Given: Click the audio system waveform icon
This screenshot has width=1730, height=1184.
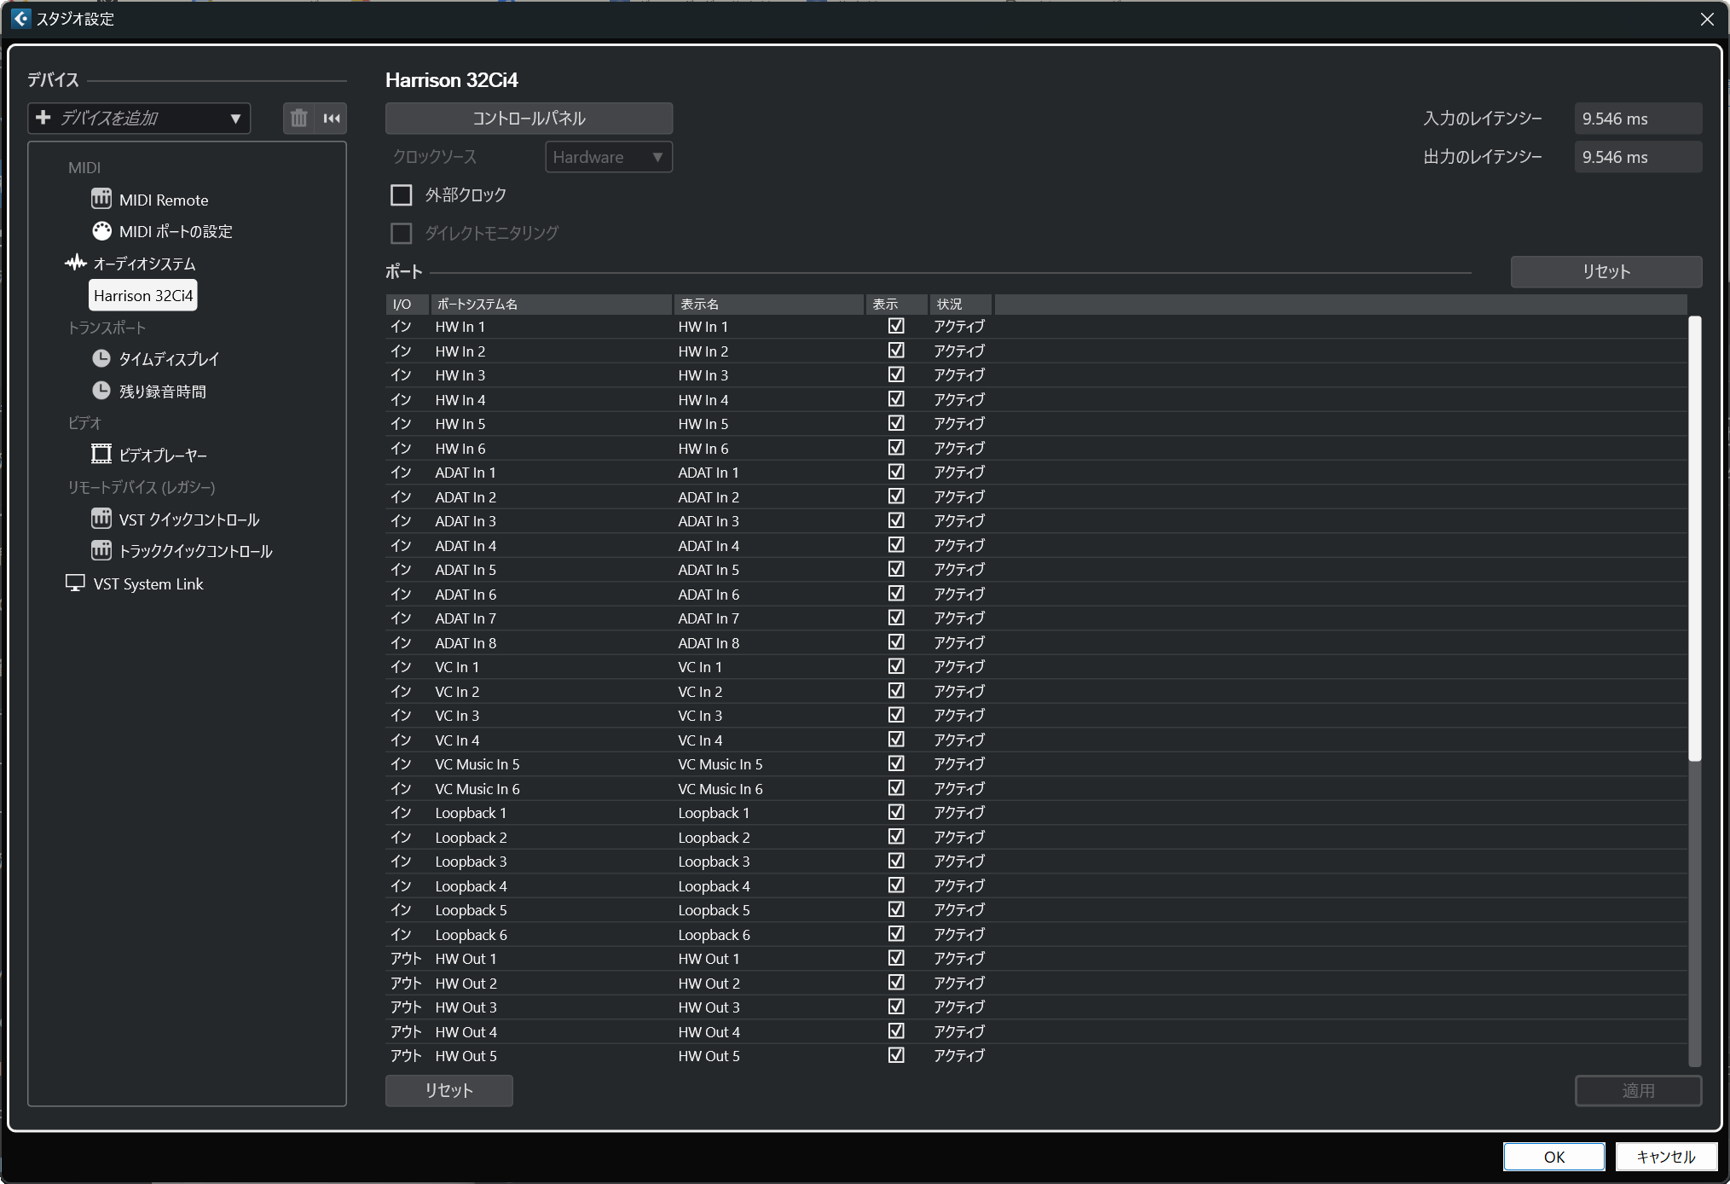Looking at the screenshot, I should (76, 263).
